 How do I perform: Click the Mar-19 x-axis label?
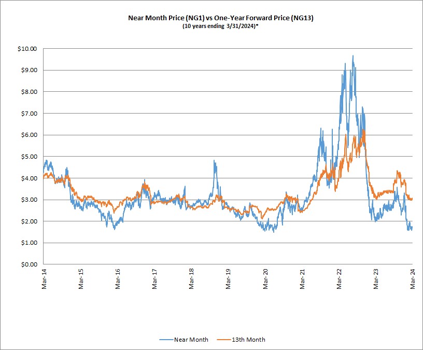coord(228,279)
